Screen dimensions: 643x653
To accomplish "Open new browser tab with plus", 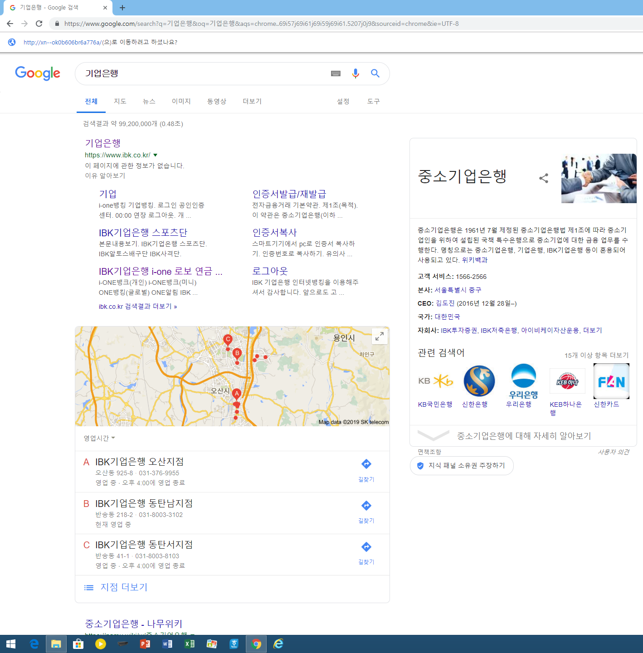I will 122,8.
